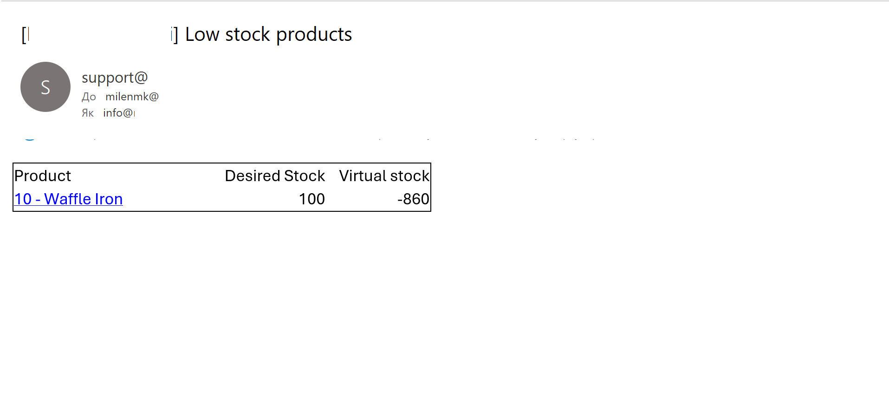Click the milenmk@ recipient address
889x418 pixels.
pos(132,97)
